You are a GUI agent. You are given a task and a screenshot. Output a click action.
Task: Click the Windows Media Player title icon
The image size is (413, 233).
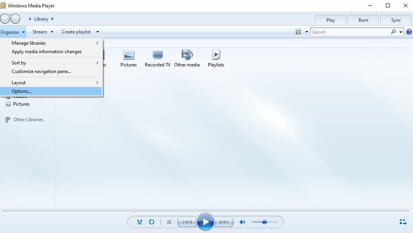tap(3, 5)
